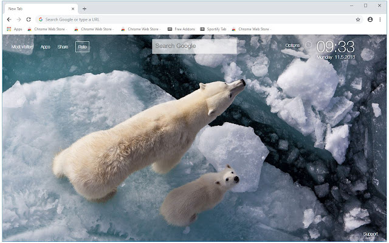Click the Support link
Viewport: 389px width, 243px height.
click(x=370, y=234)
